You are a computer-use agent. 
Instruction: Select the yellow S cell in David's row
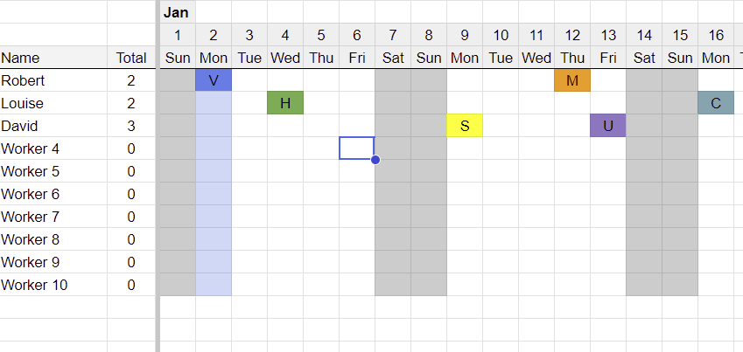coord(465,126)
